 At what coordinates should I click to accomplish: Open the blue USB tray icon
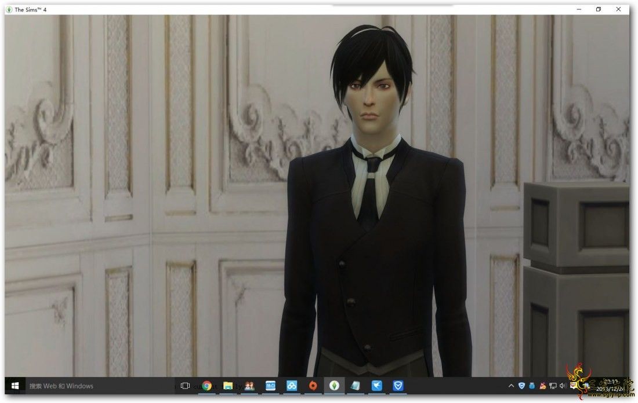tap(532, 386)
